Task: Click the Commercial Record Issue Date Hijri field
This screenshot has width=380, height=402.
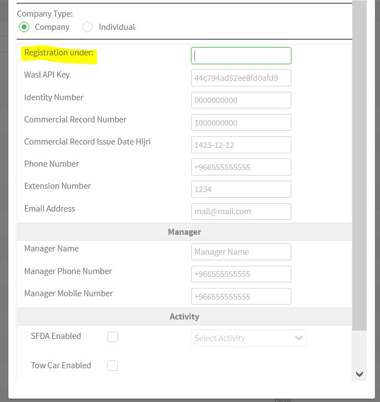Action: point(241,145)
